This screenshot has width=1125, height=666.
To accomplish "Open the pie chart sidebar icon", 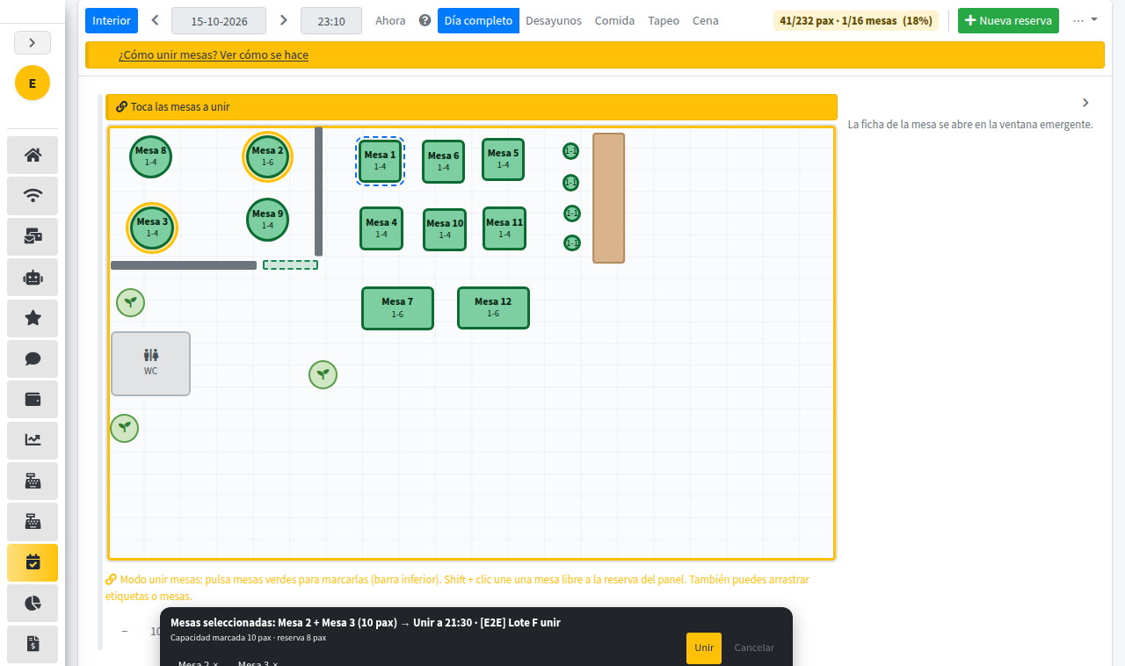I will 33,603.
